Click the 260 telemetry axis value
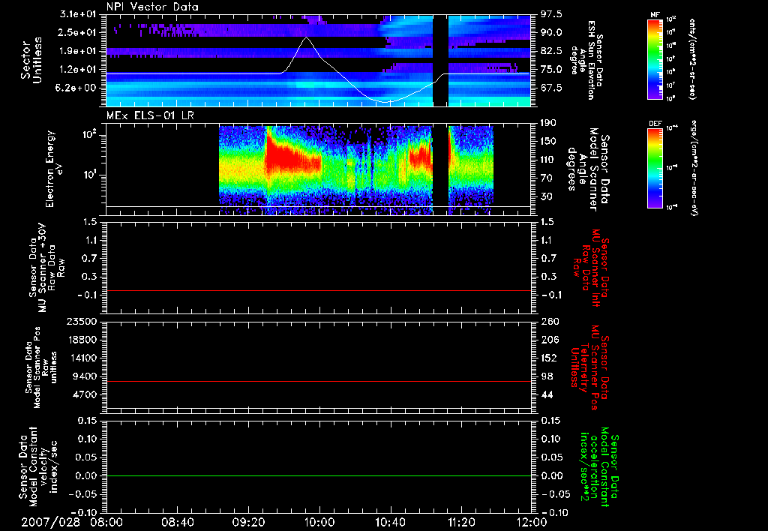Screen dimensions: 768x531 (549, 321)
